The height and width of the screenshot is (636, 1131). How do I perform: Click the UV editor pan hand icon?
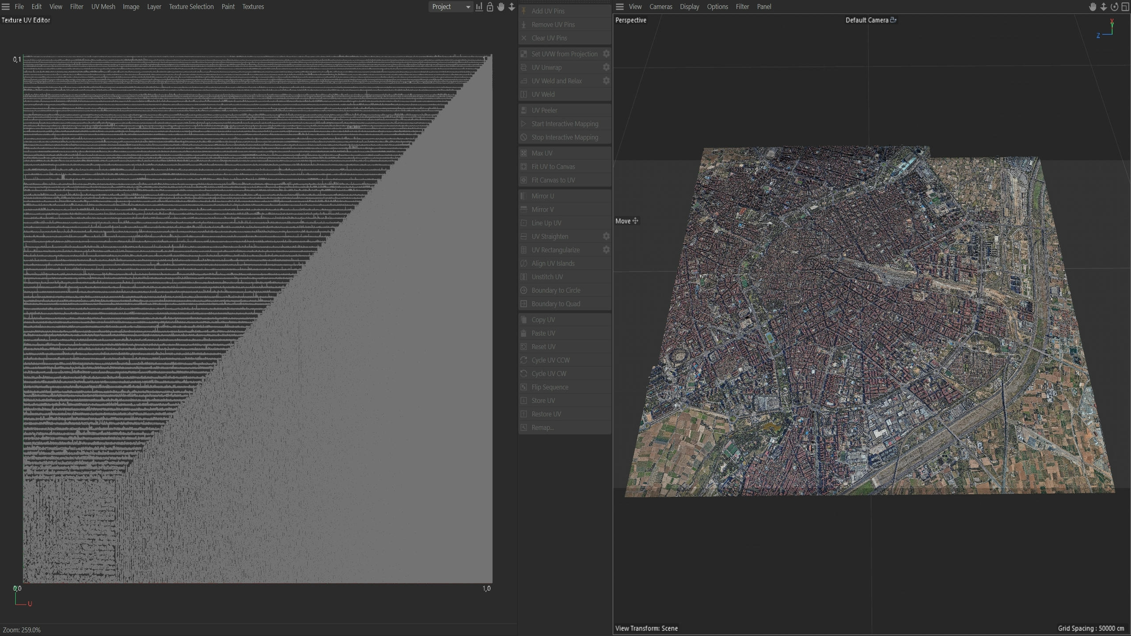pos(501,7)
